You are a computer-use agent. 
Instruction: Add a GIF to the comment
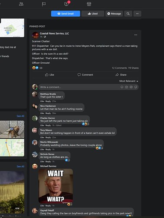pyautogui.click(x=131, y=87)
